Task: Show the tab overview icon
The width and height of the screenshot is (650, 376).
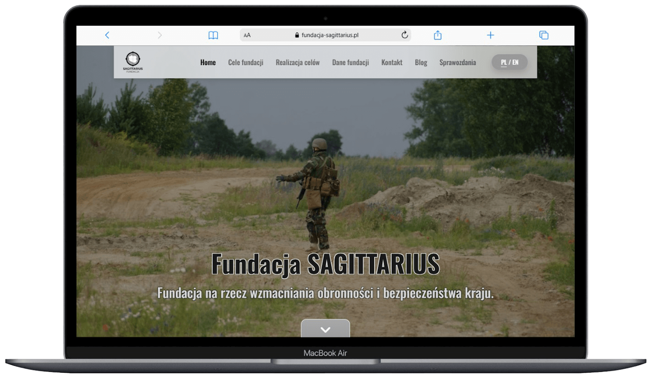Action: (x=544, y=35)
